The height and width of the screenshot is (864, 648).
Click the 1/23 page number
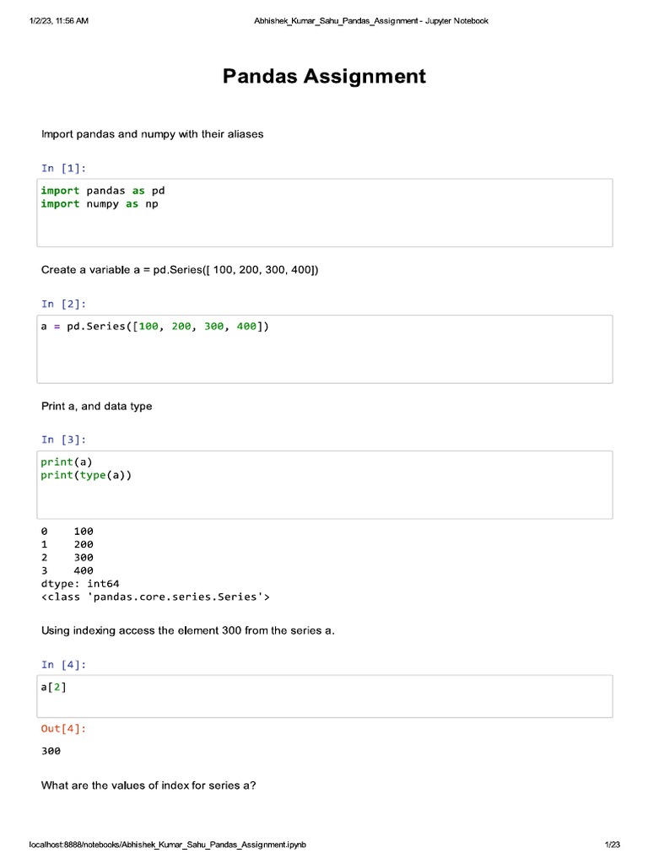613,845
